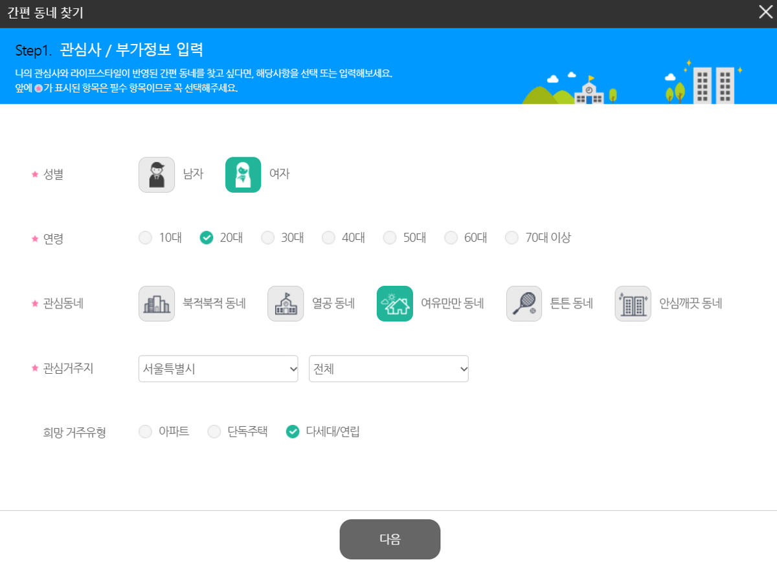Click the 연령 field label
Viewport: 777px width, 562px height.
53,239
